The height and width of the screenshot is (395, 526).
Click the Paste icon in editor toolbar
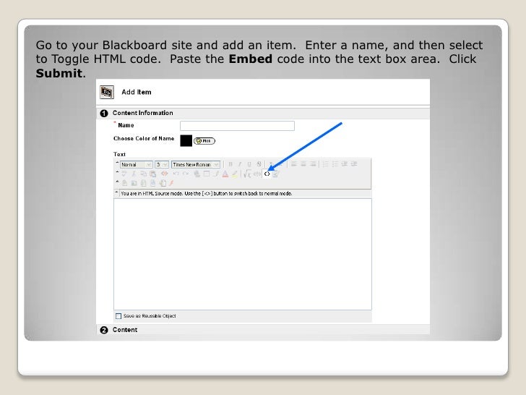[153, 174]
